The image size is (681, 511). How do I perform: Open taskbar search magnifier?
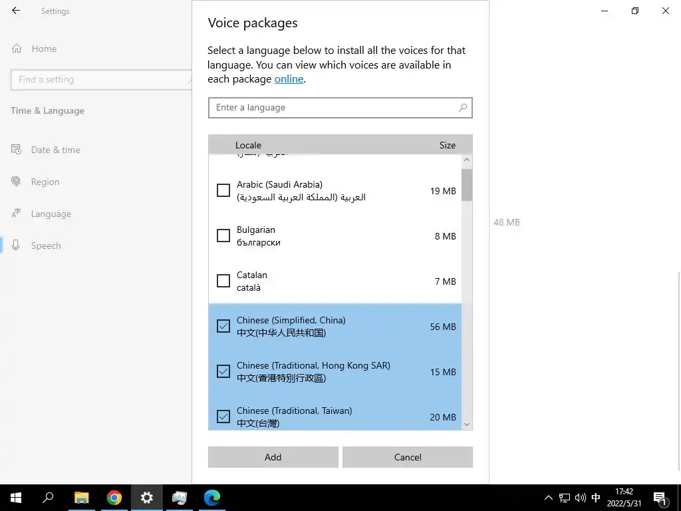pyautogui.click(x=48, y=498)
